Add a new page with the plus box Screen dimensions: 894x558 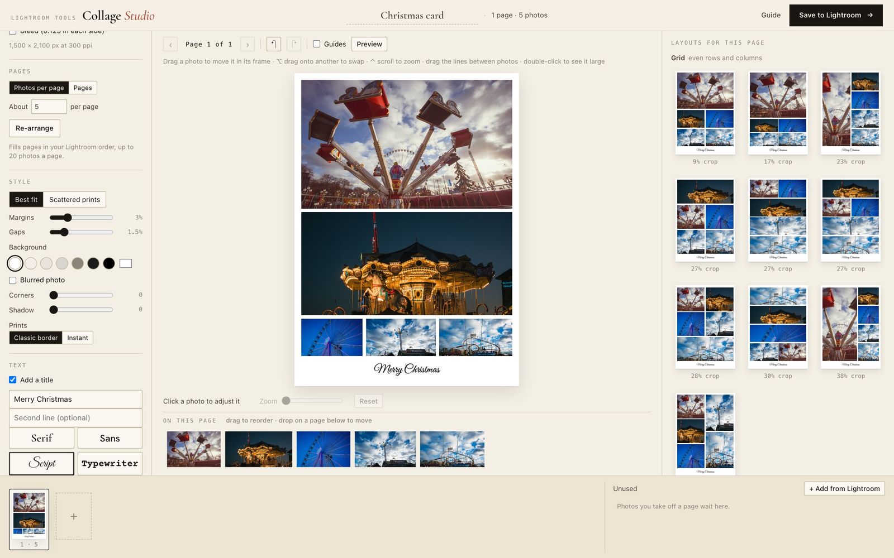tap(74, 516)
